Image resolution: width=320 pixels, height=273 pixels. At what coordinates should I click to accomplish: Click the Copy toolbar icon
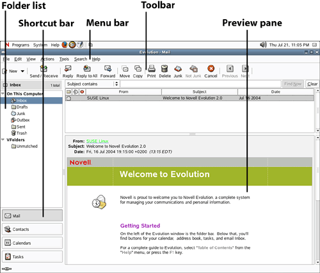(x=138, y=68)
